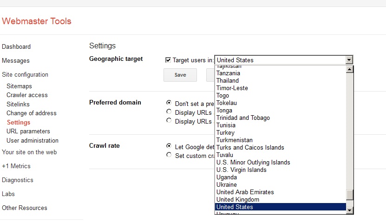Screen dimensions: 386x223
Task: Choose the first Display URLs radio option
Action: point(169,111)
